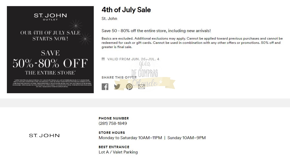Open the St. John retailer link under heading
Viewport: 290px width, 158px height.
[x=109, y=19]
